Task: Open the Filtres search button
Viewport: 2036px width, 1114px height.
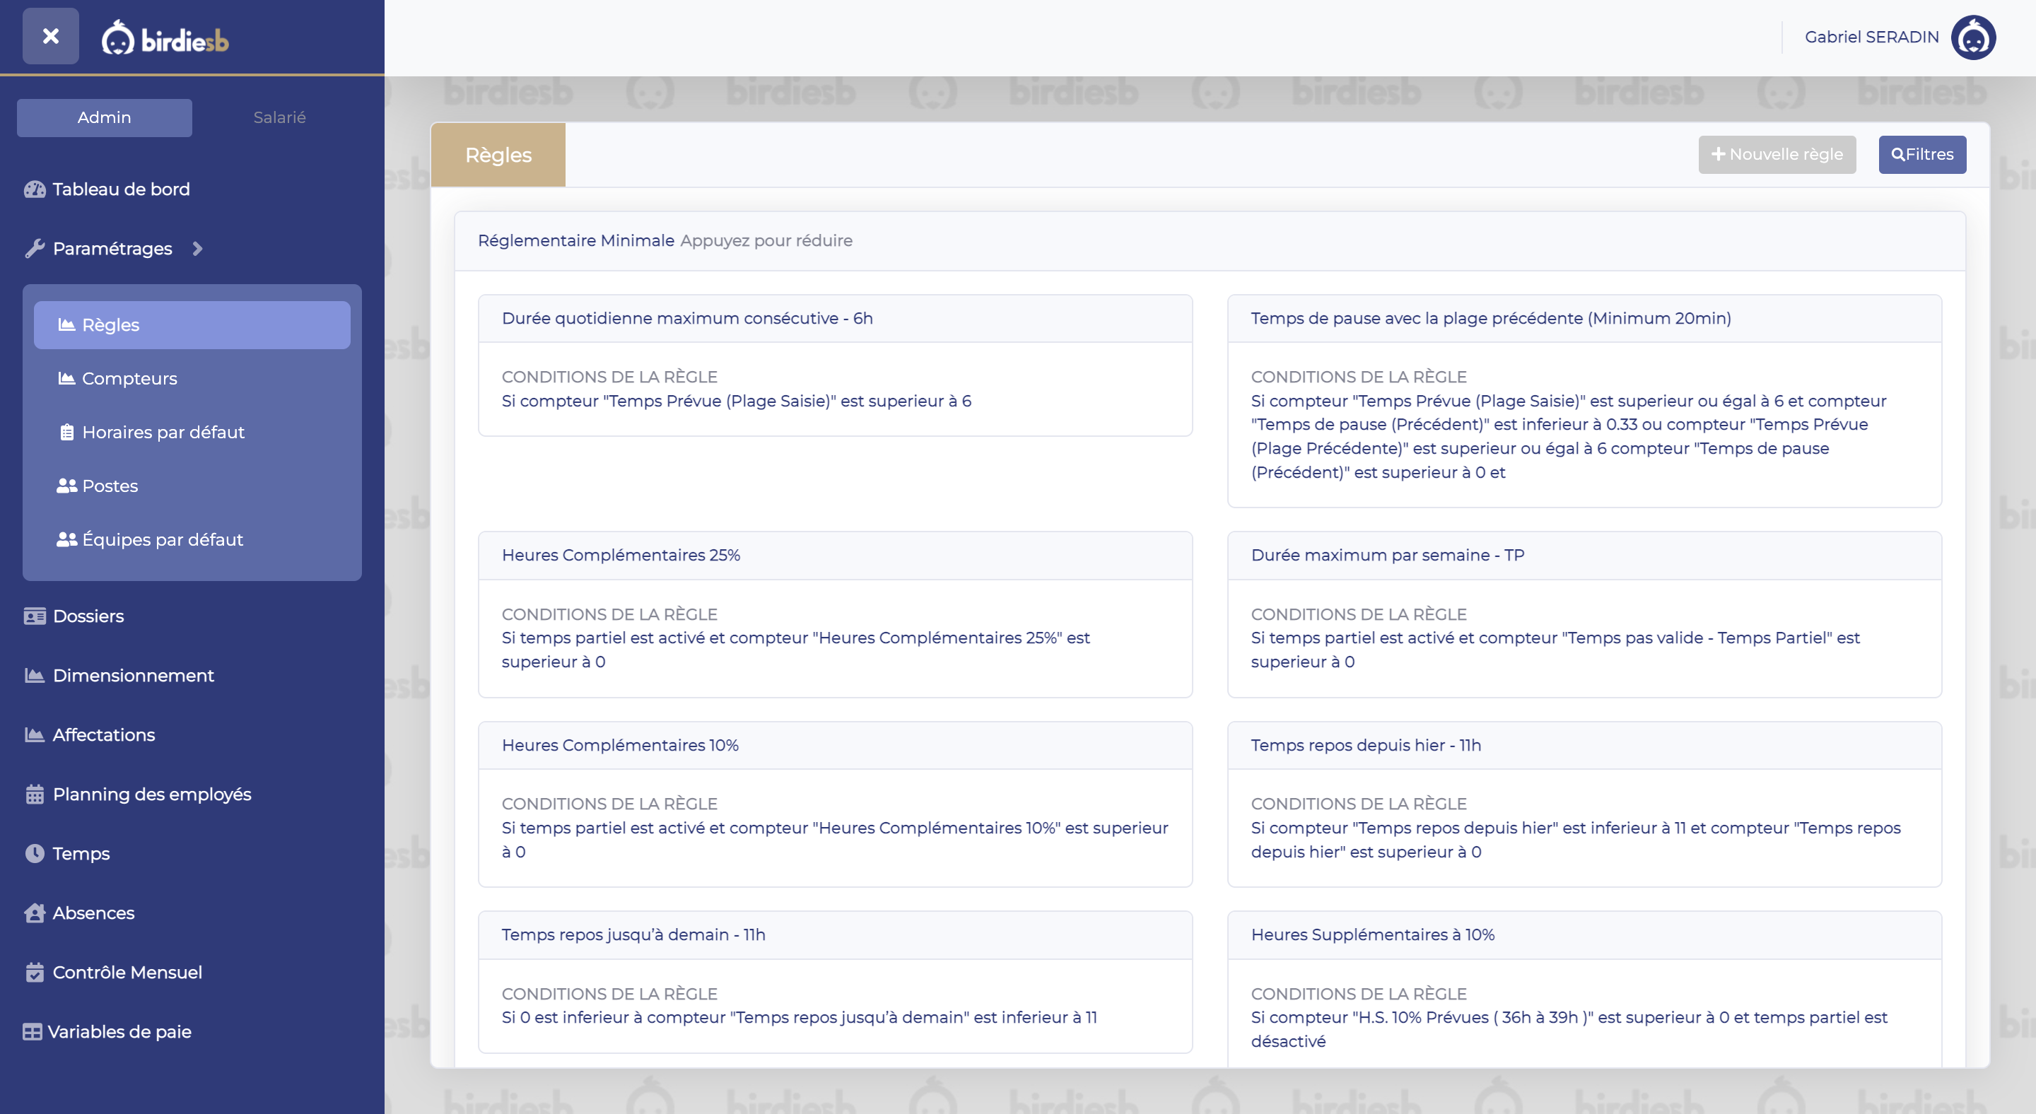Action: (x=1921, y=154)
